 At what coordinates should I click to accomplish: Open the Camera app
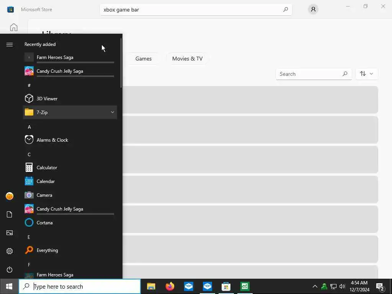[70, 195]
